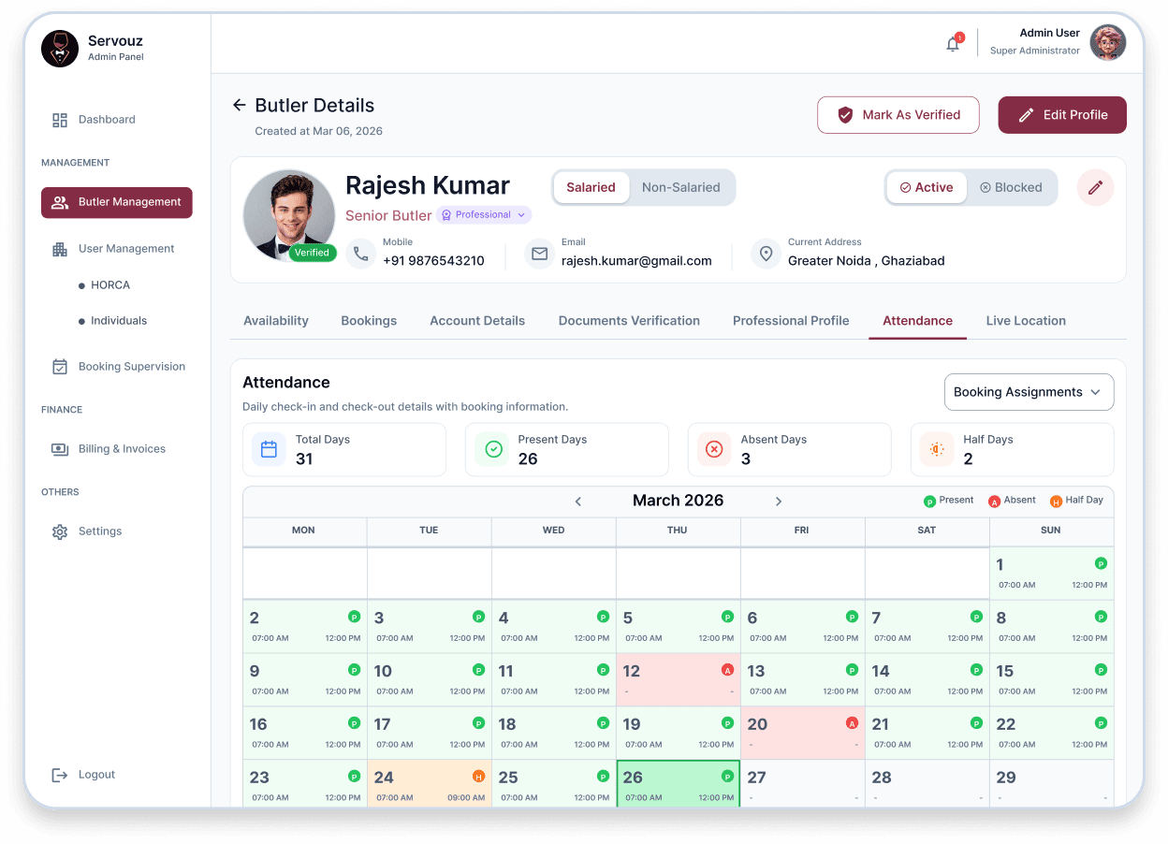Select the highlighted March 26 calendar cell

tap(679, 784)
